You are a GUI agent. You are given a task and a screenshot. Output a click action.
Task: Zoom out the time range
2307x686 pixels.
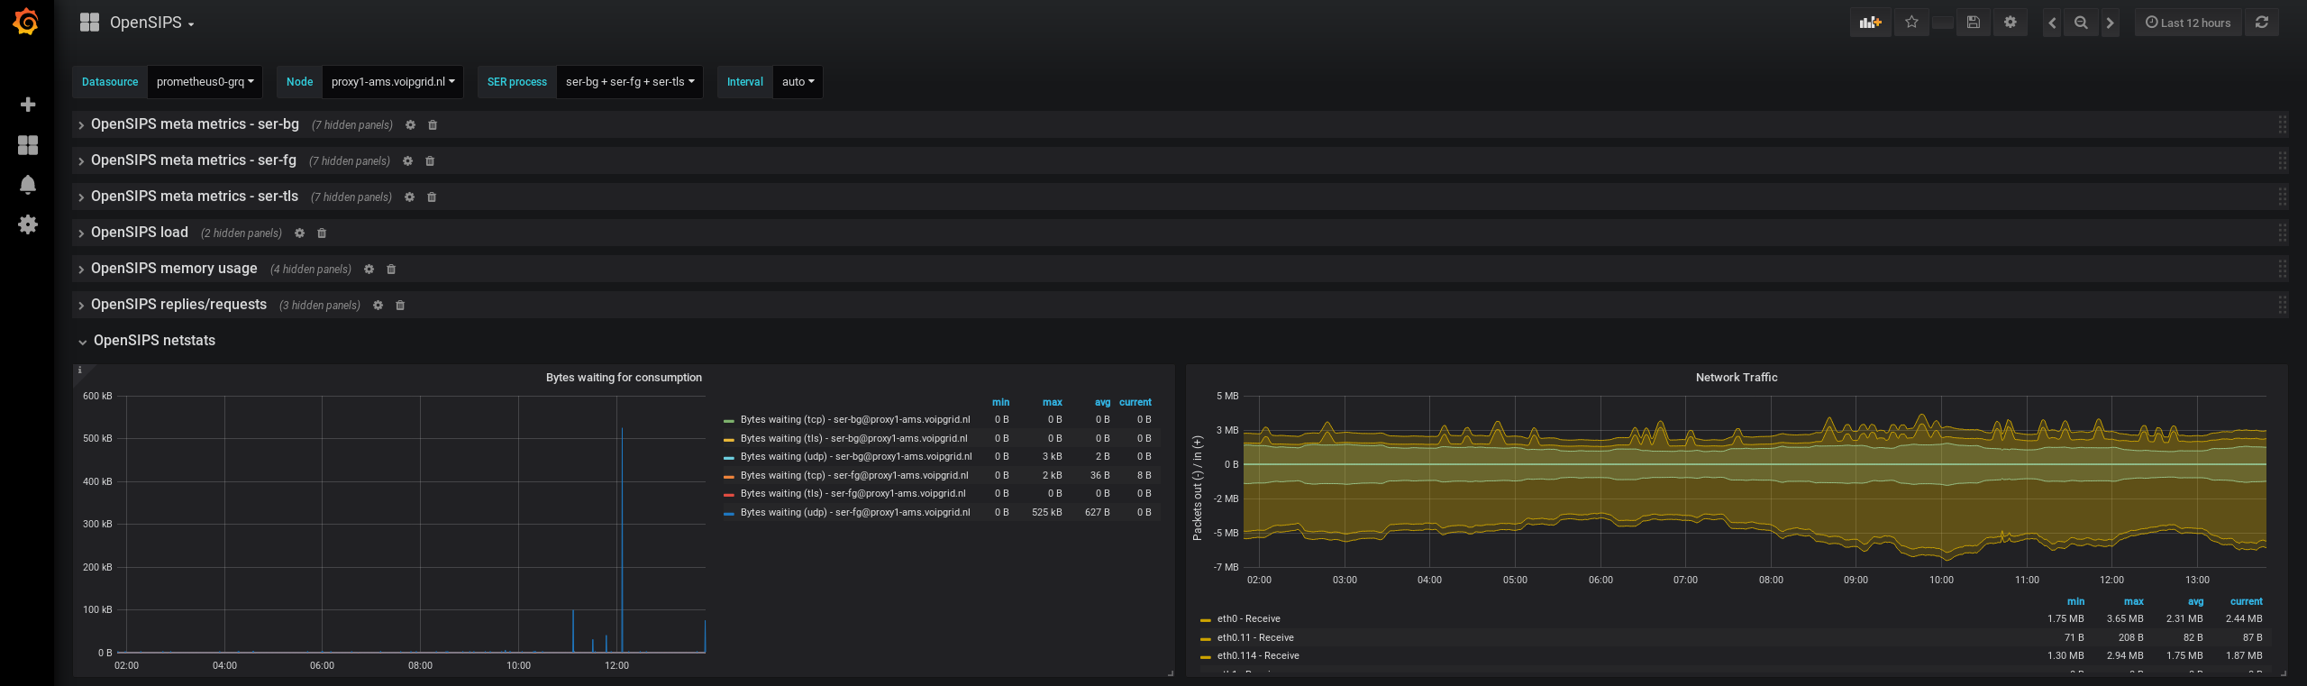2081,23
